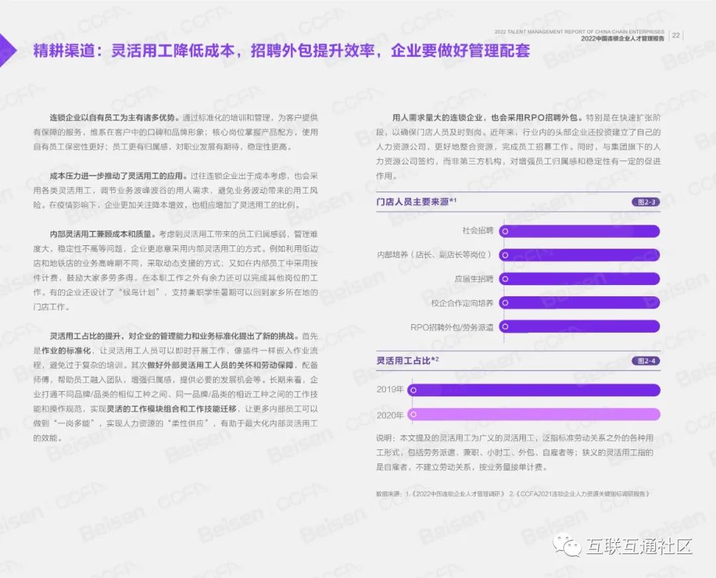Click circle marker on 应届生招聘 bar
This screenshot has width=716, height=578.
pos(505,278)
